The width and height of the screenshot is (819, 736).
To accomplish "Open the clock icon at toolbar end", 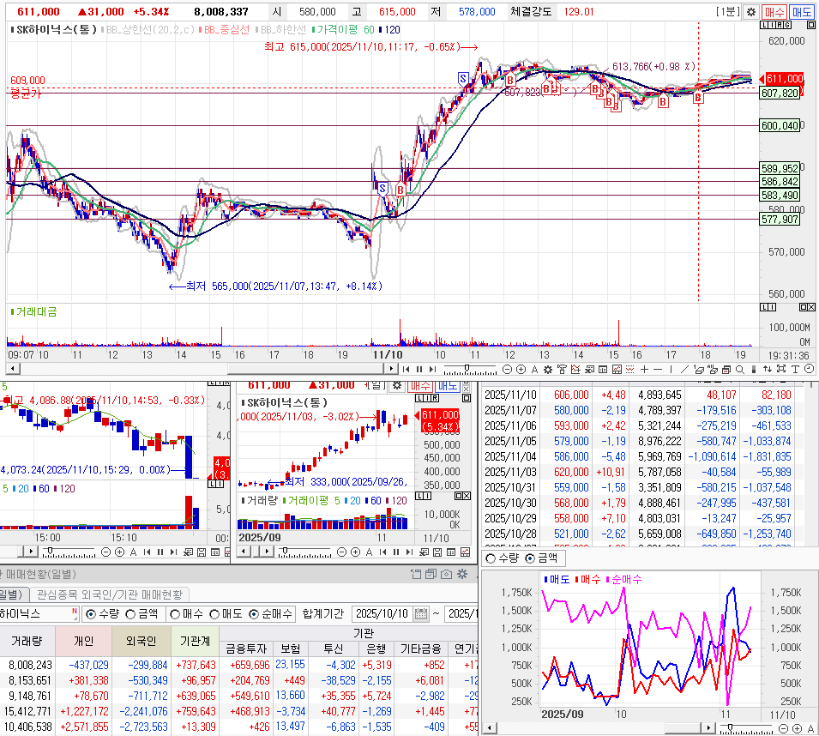I will pyautogui.click(x=809, y=370).
